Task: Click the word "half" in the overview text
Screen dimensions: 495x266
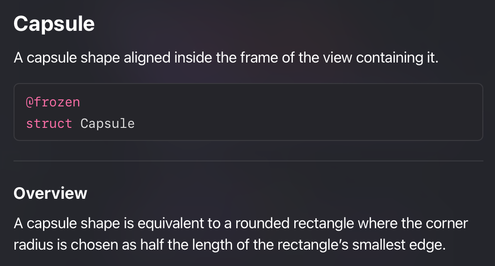Action: click(x=152, y=245)
